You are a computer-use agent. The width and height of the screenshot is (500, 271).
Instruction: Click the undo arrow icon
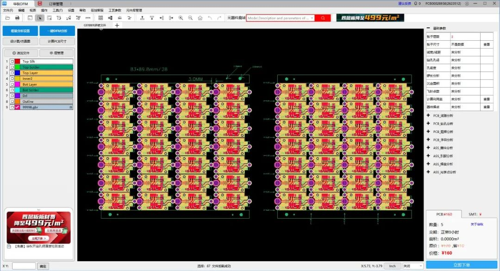210,18
